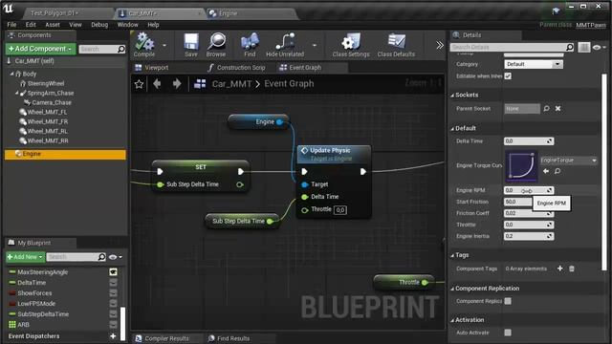Click Add New in My Blueprint
Screen dimensions: 612x344
[25, 257]
